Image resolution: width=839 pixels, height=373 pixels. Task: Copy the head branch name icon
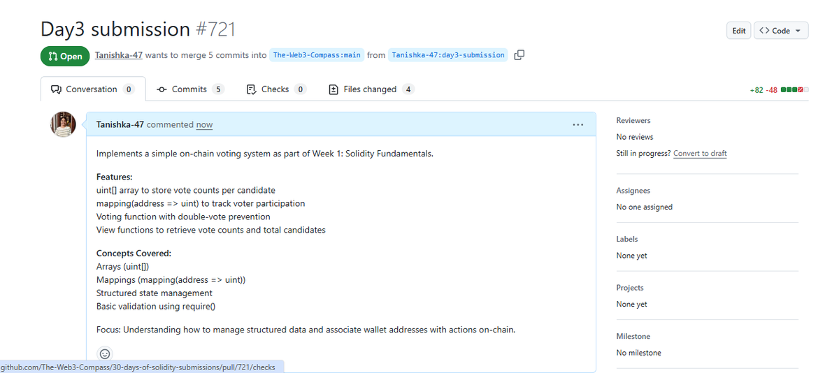(x=519, y=55)
